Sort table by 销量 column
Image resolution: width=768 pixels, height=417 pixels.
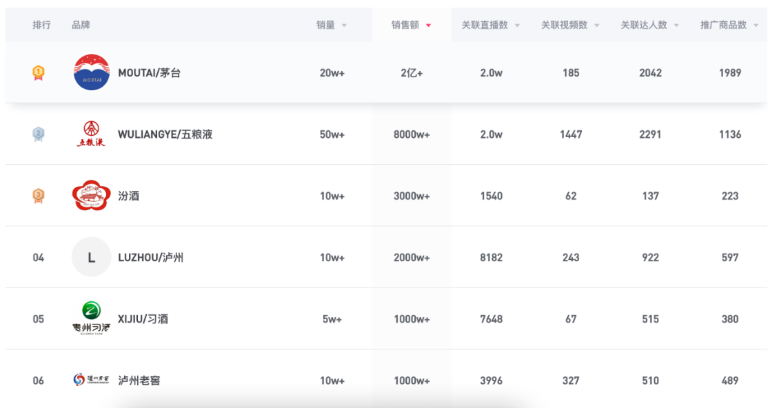332,26
